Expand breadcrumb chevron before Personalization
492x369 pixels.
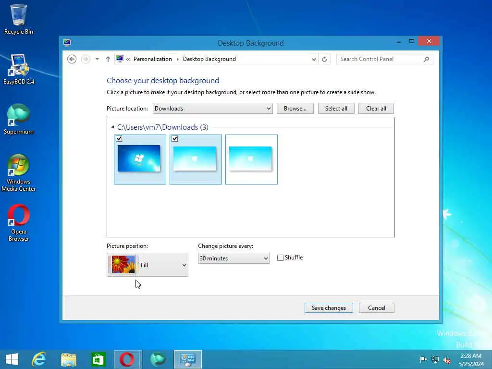tap(128, 59)
